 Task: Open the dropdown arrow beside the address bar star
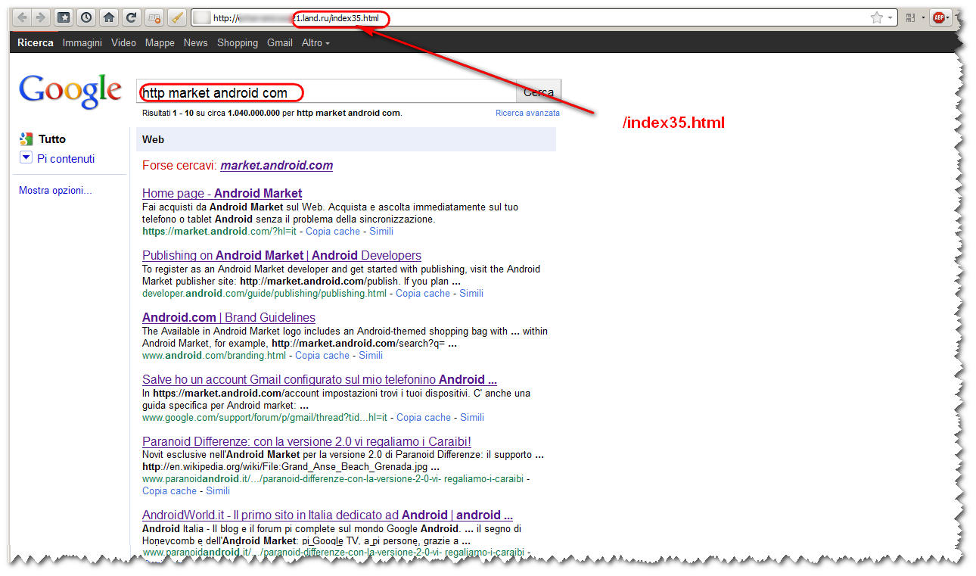[x=890, y=17]
